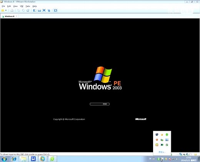Screen dimensions: 200x162
Task: Open the blue W word processor taskbar icon
Action: [x=33, y=159]
